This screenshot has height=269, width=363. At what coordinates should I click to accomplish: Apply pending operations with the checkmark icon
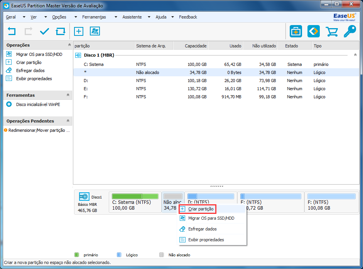pos(44,31)
